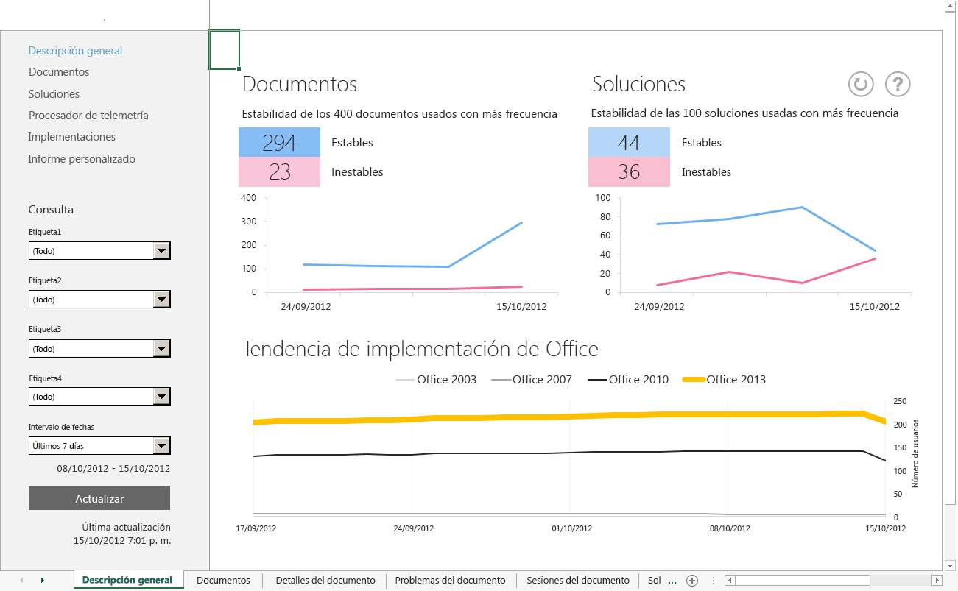
Task: Go to Soluciones in sidebar
Action: tap(54, 94)
